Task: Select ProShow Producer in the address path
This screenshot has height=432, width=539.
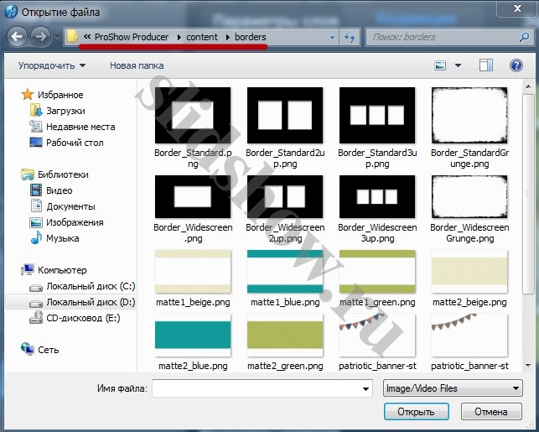Action: pyautogui.click(x=132, y=37)
